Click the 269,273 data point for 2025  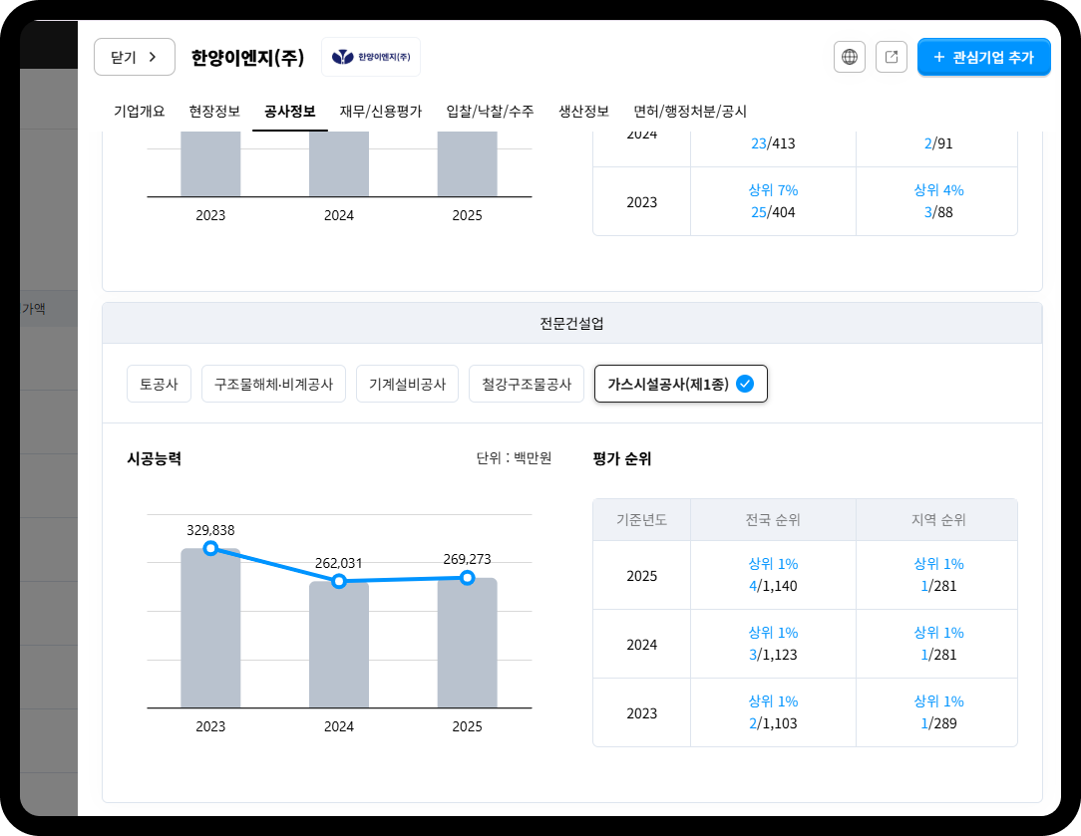[468, 578]
